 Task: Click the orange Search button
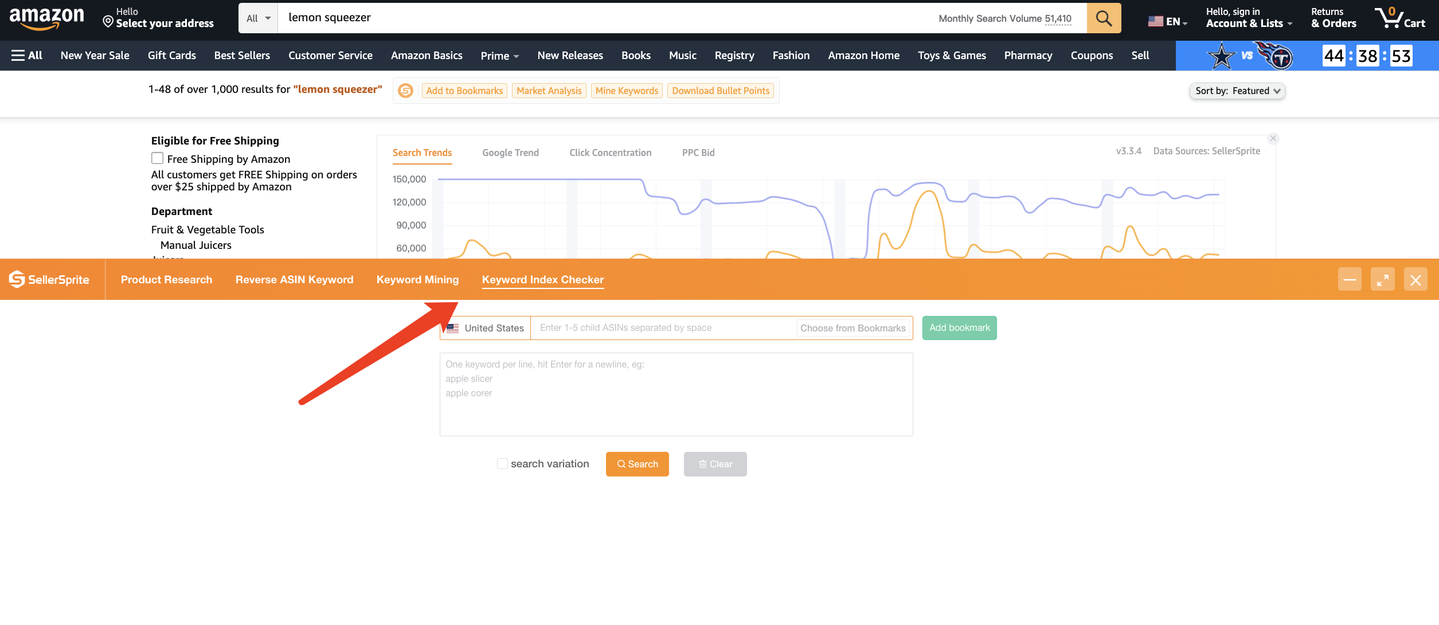point(637,464)
